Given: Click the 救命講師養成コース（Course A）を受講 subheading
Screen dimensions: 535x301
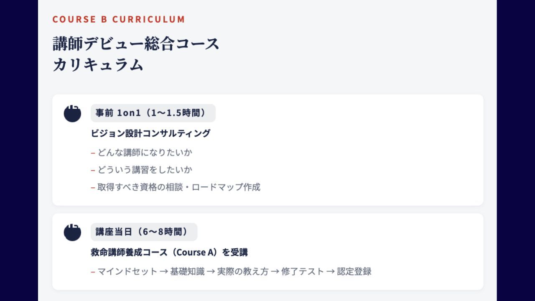Looking at the screenshot, I should pyautogui.click(x=169, y=253).
